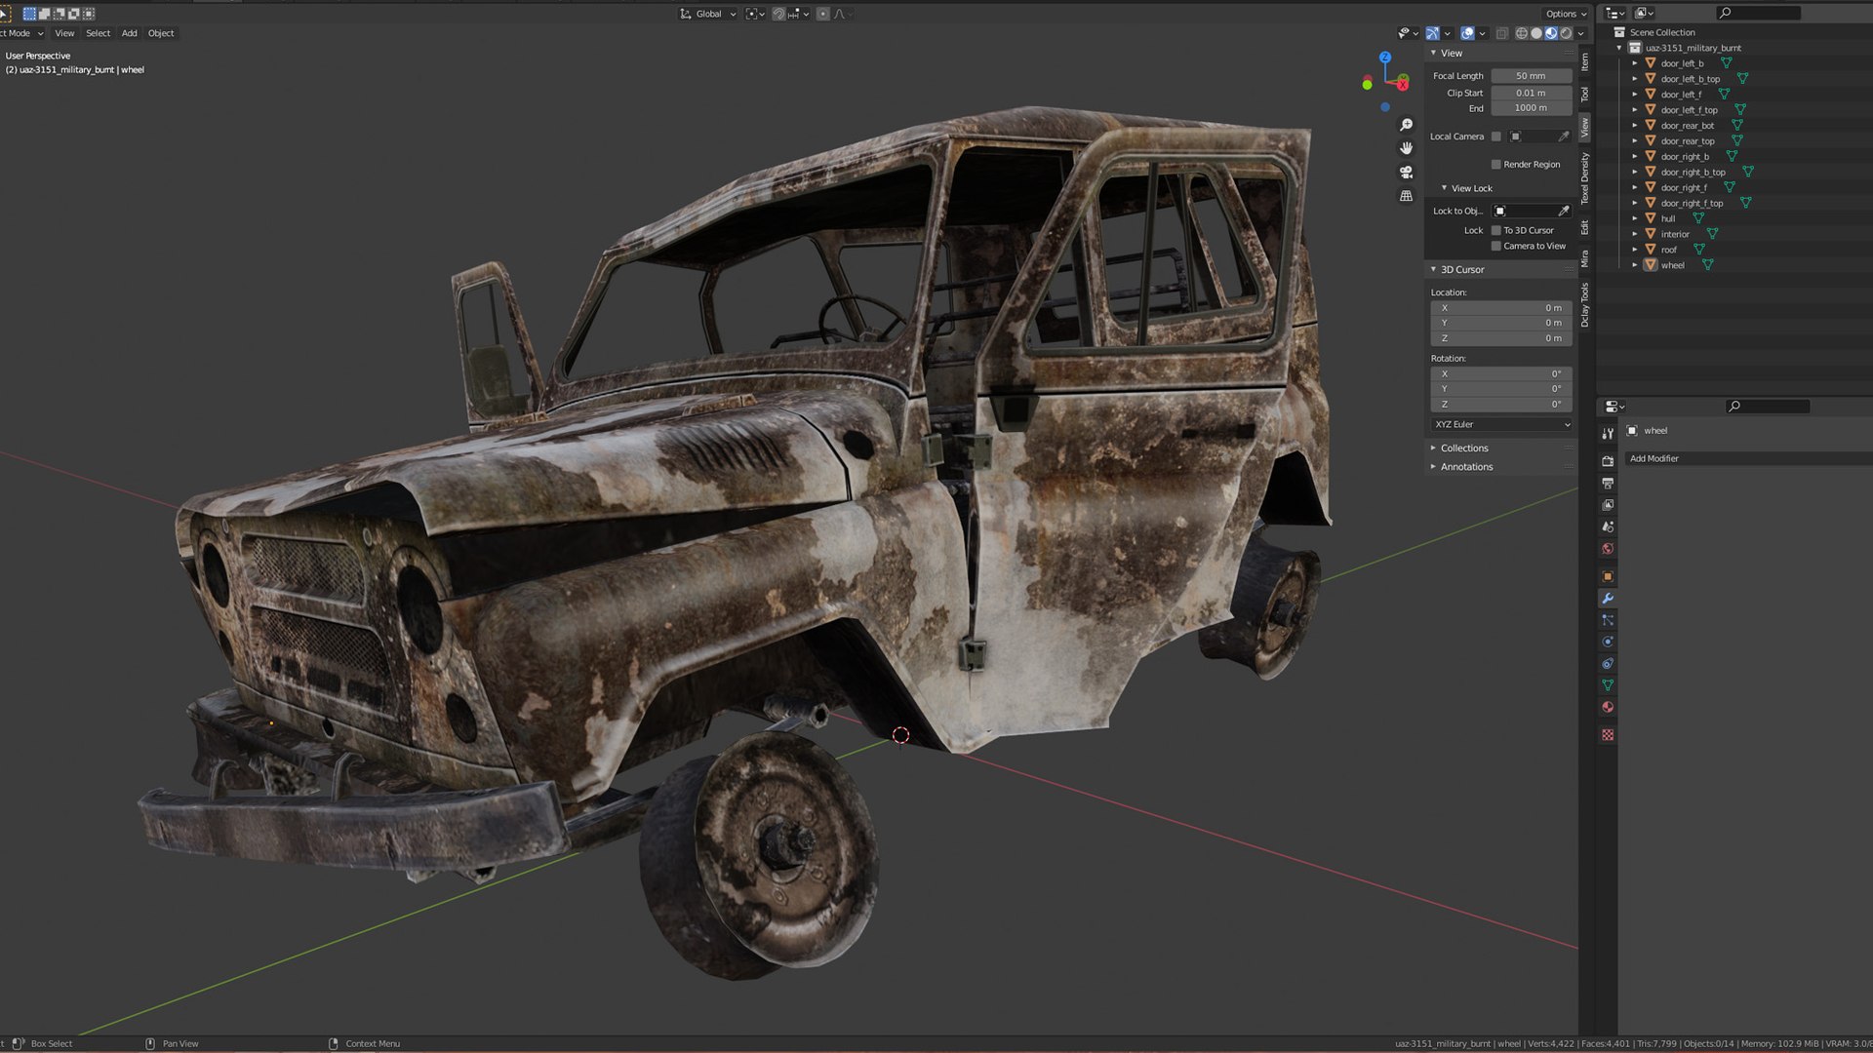Open the Select menu
The image size is (1873, 1053).
pyautogui.click(x=98, y=33)
